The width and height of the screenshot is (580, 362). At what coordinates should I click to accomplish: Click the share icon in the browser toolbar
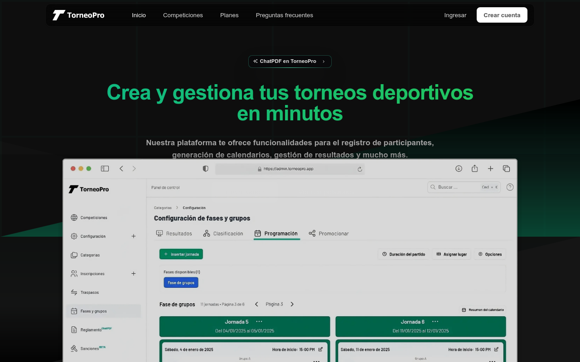474,168
